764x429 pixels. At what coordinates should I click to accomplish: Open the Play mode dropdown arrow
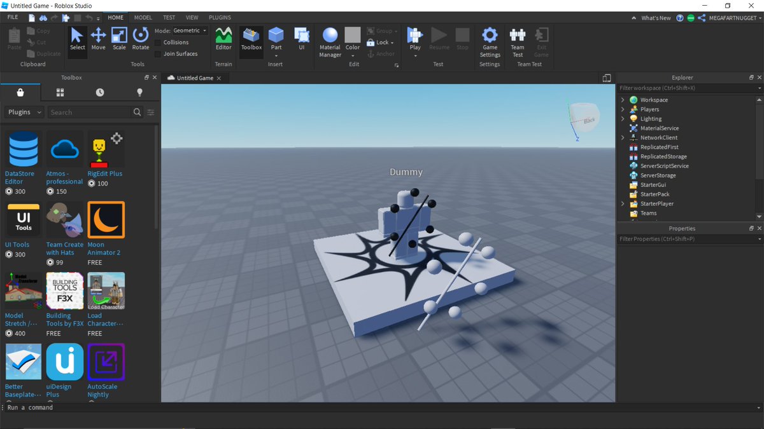pos(415,55)
